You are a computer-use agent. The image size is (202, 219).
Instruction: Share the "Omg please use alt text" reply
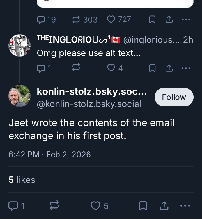[x=169, y=68]
